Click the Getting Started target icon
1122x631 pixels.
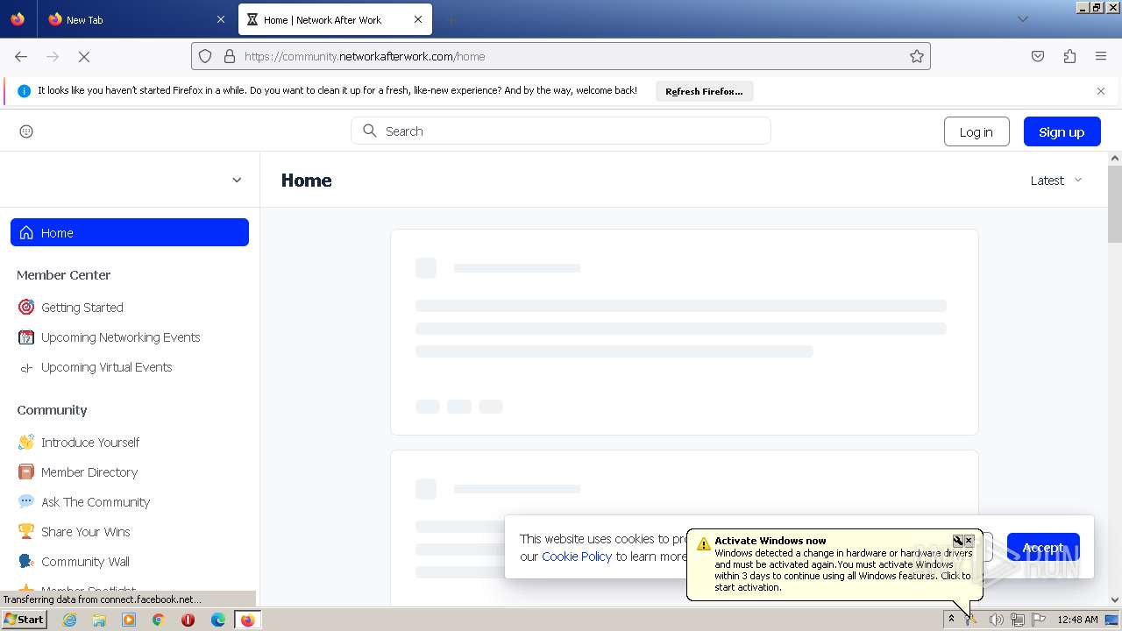click(x=26, y=308)
